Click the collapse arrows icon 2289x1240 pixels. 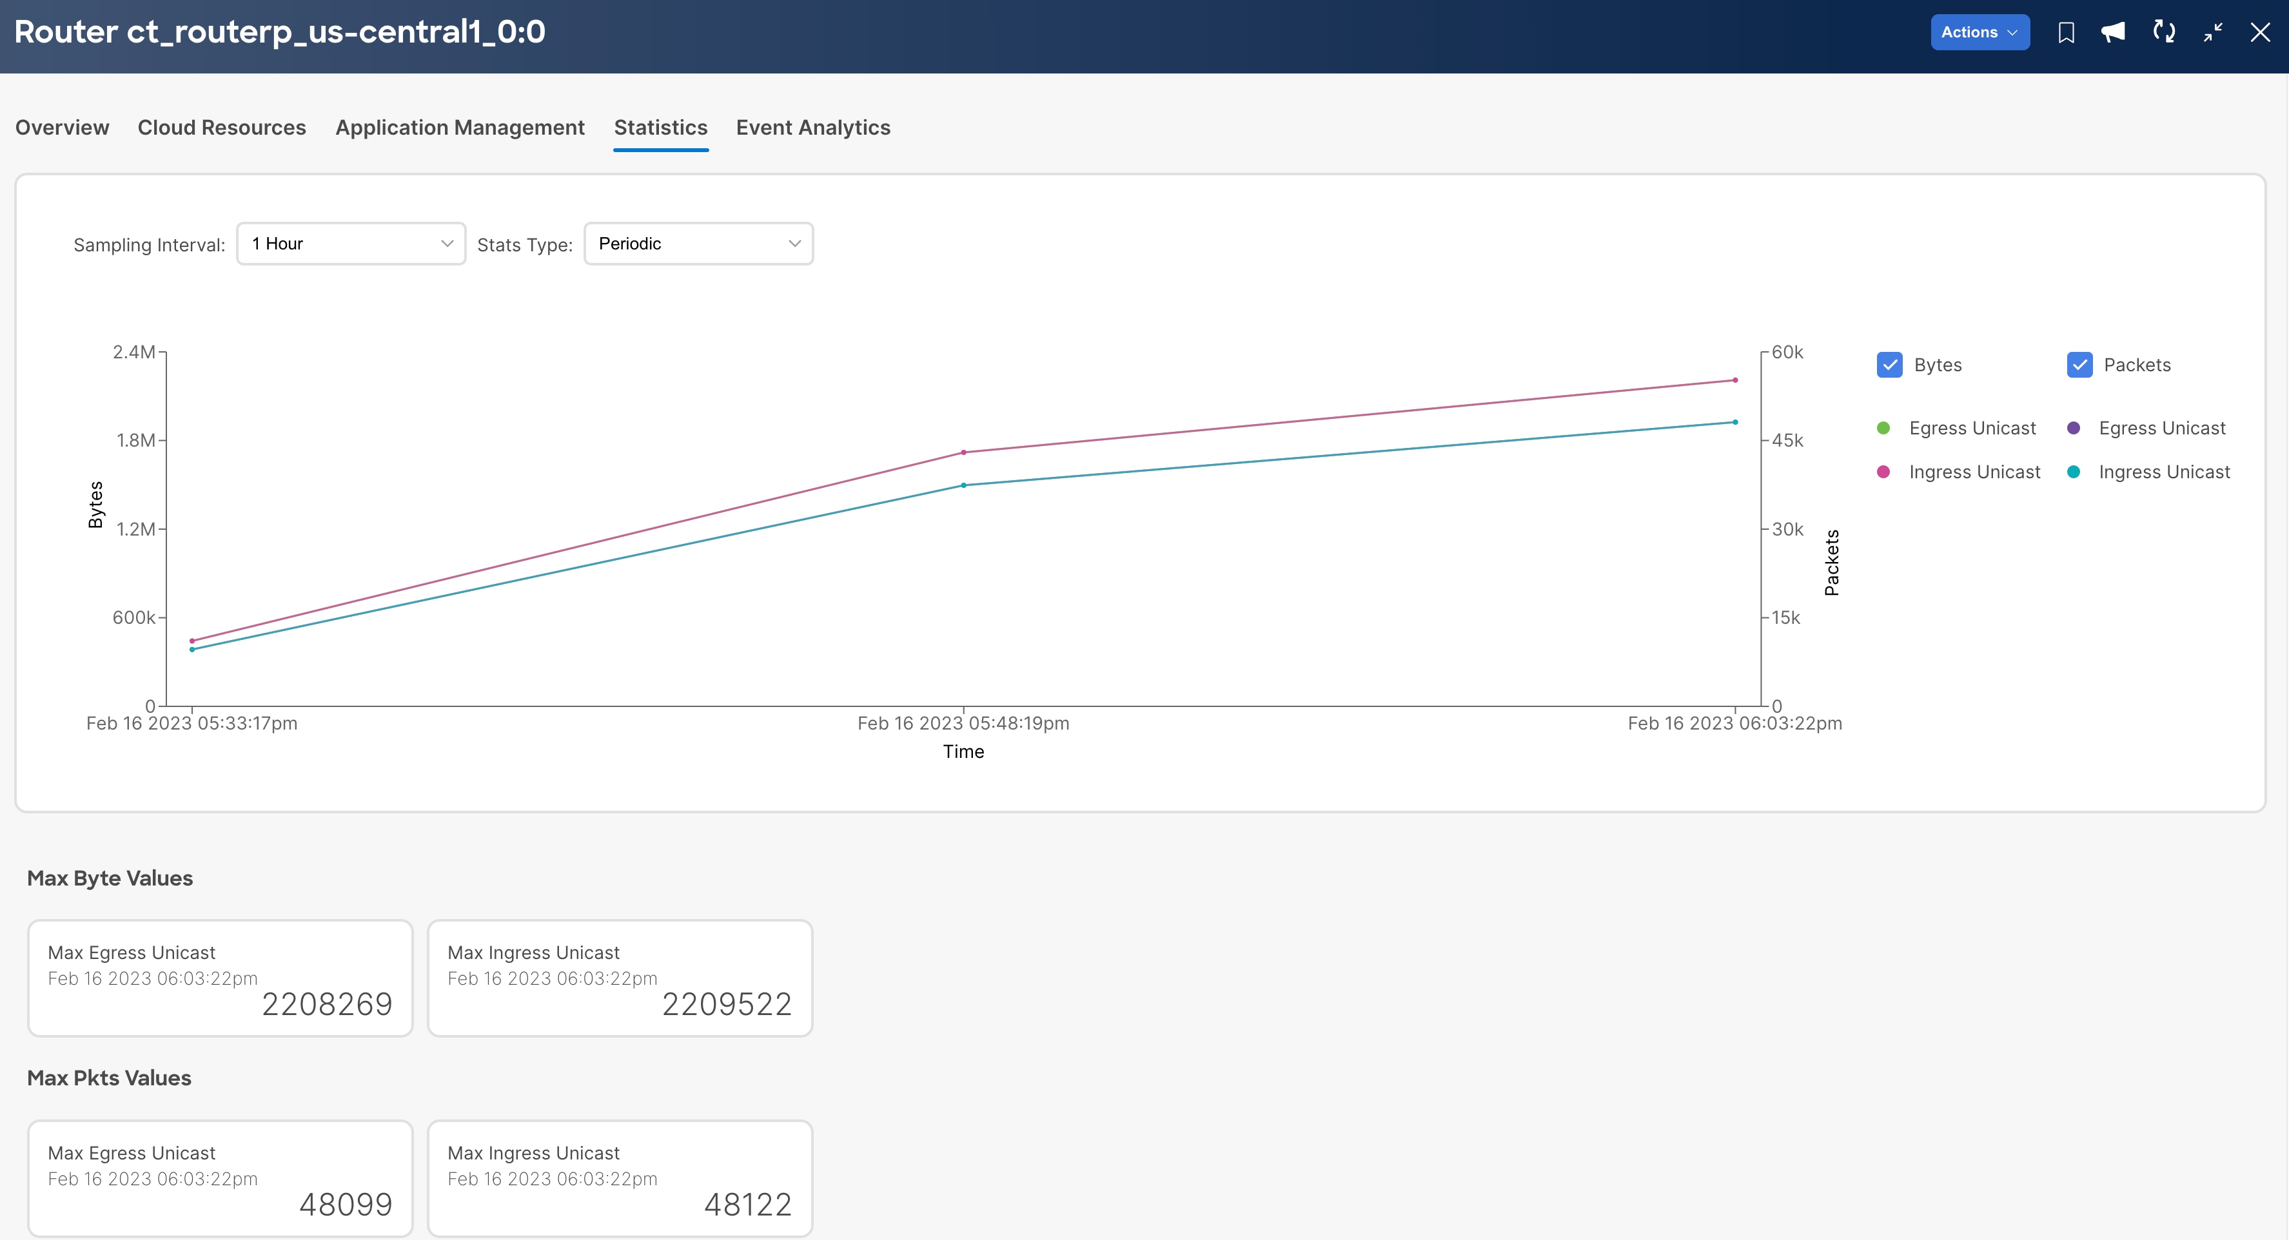(2212, 33)
